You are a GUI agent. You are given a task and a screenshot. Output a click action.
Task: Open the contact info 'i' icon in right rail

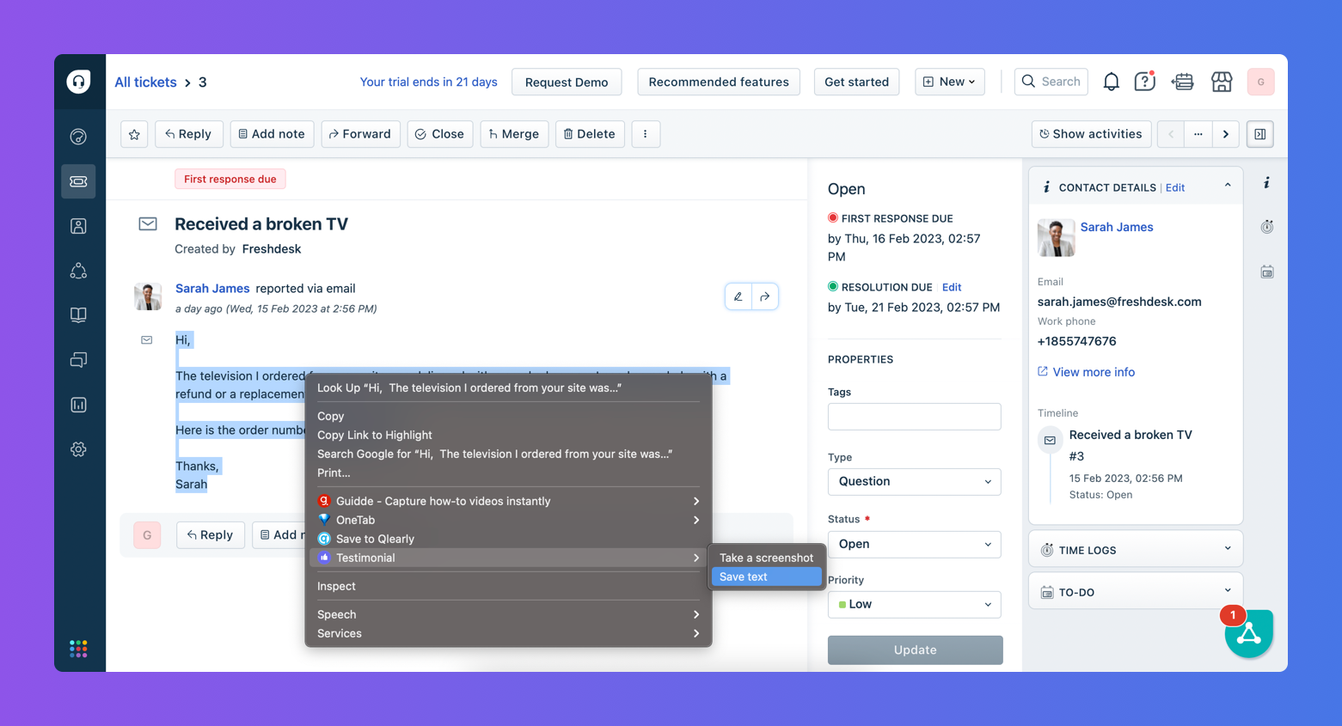tap(1267, 182)
